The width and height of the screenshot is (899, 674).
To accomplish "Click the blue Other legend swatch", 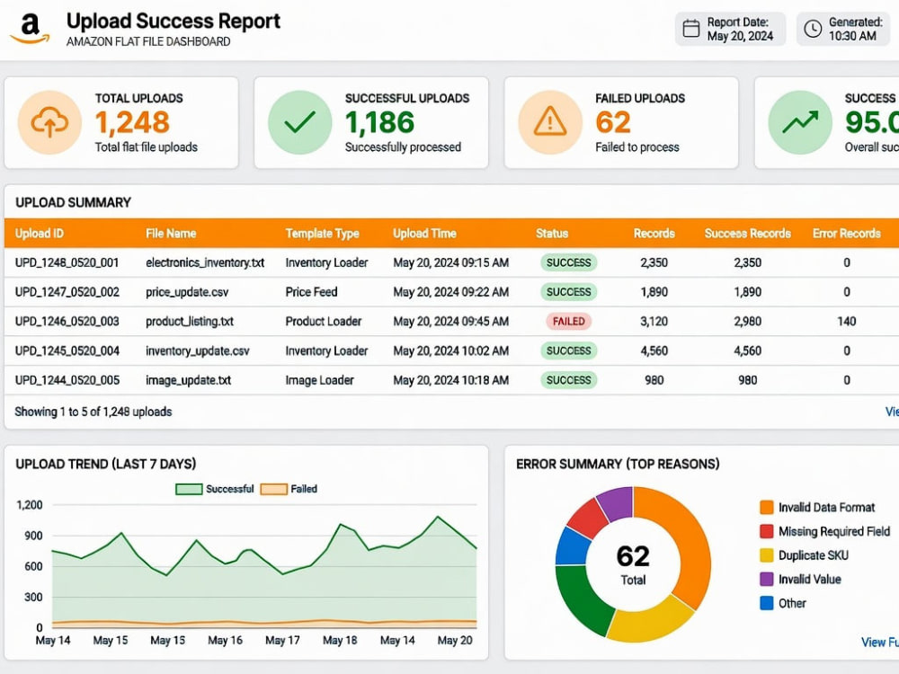I will pyautogui.click(x=767, y=603).
